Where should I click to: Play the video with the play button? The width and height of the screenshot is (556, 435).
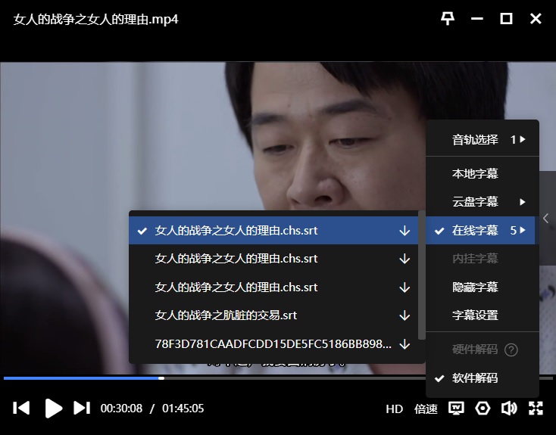[x=53, y=409]
